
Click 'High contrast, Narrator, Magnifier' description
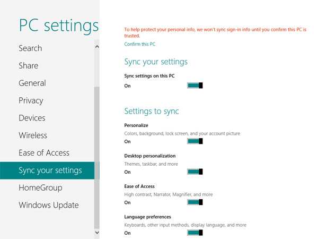click(169, 194)
